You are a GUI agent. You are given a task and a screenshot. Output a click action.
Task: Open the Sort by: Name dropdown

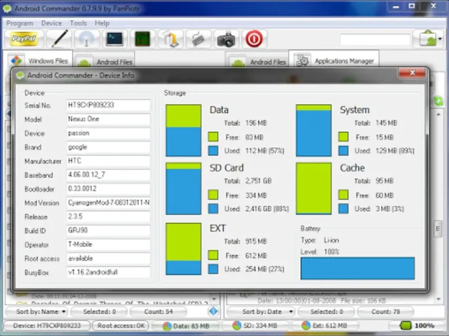click(x=36, y=311)
